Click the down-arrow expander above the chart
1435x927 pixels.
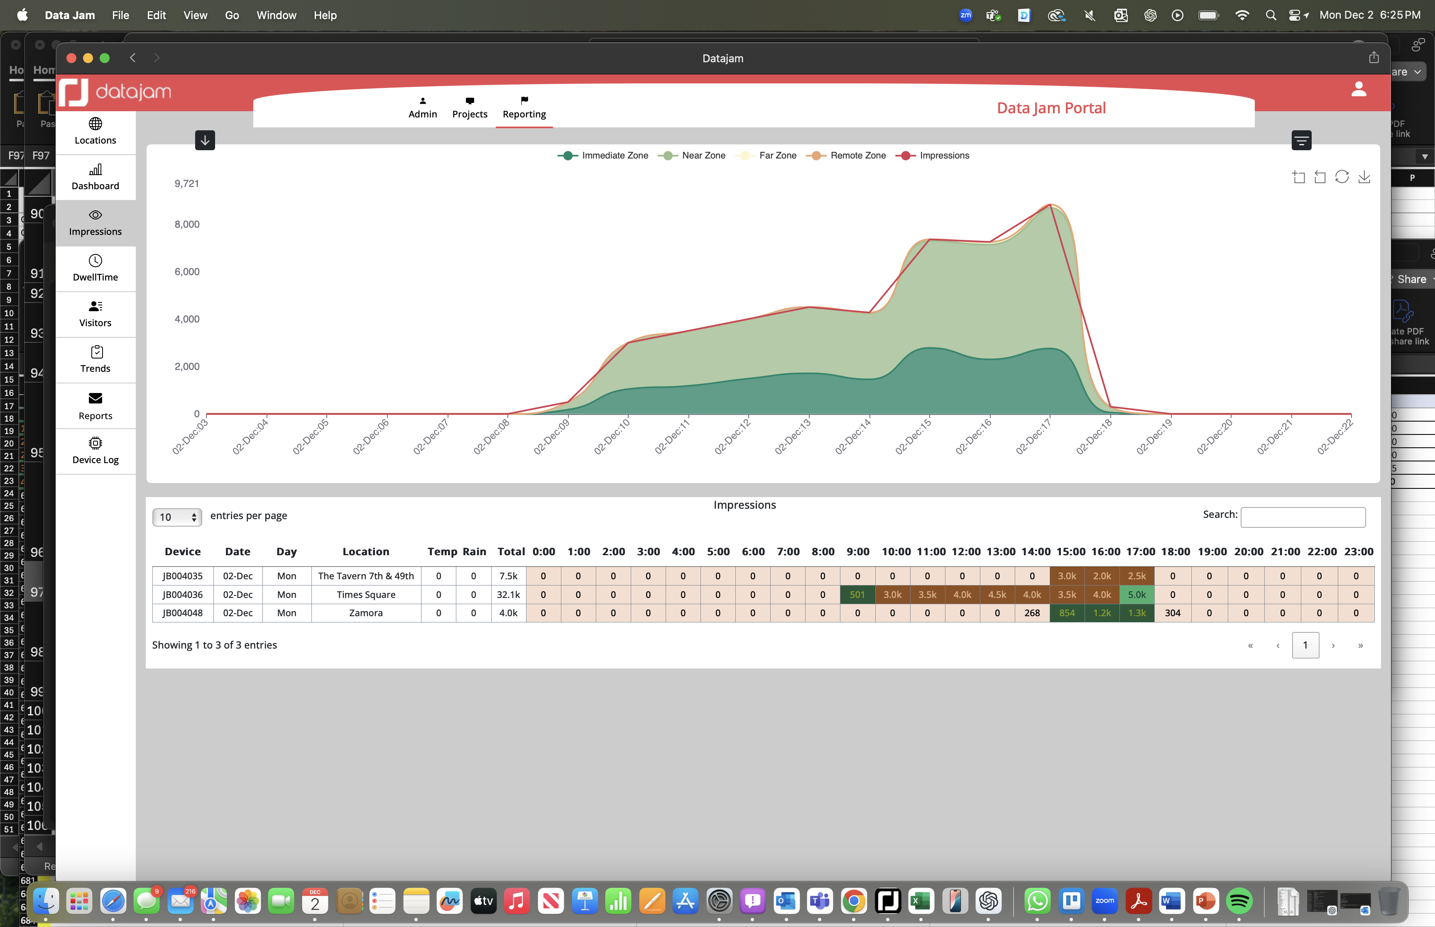(205, 140)
